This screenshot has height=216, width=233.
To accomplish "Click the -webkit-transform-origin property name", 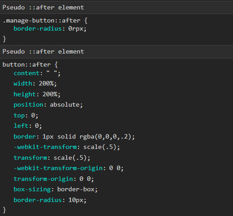I will [58, 168].
